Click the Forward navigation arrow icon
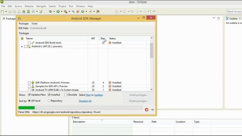Image resolution: width=242 pixels, height=136 pixels. pos(145,12)
